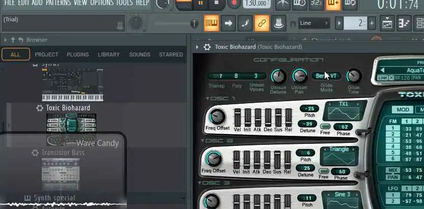Click the Transp value field

click(x=218, y=76)
